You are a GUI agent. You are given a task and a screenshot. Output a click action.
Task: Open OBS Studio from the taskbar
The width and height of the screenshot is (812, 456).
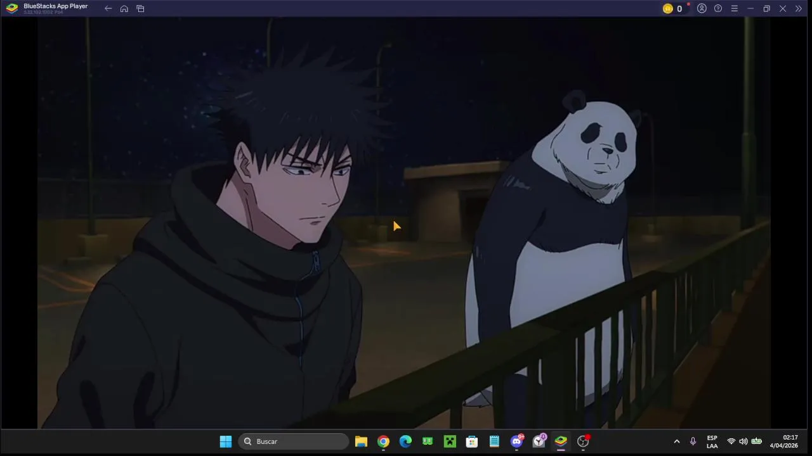583,441
